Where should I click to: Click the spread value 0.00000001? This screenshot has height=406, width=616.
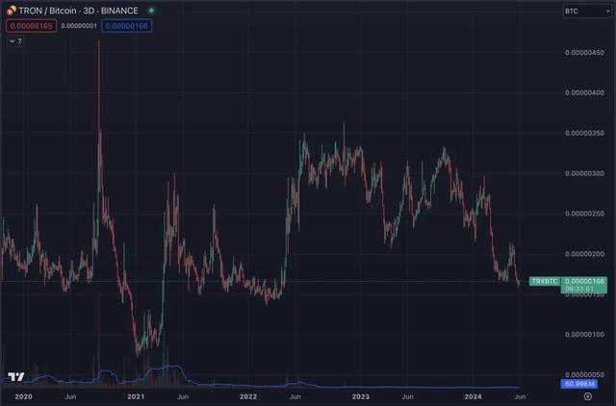click(79, 26)
